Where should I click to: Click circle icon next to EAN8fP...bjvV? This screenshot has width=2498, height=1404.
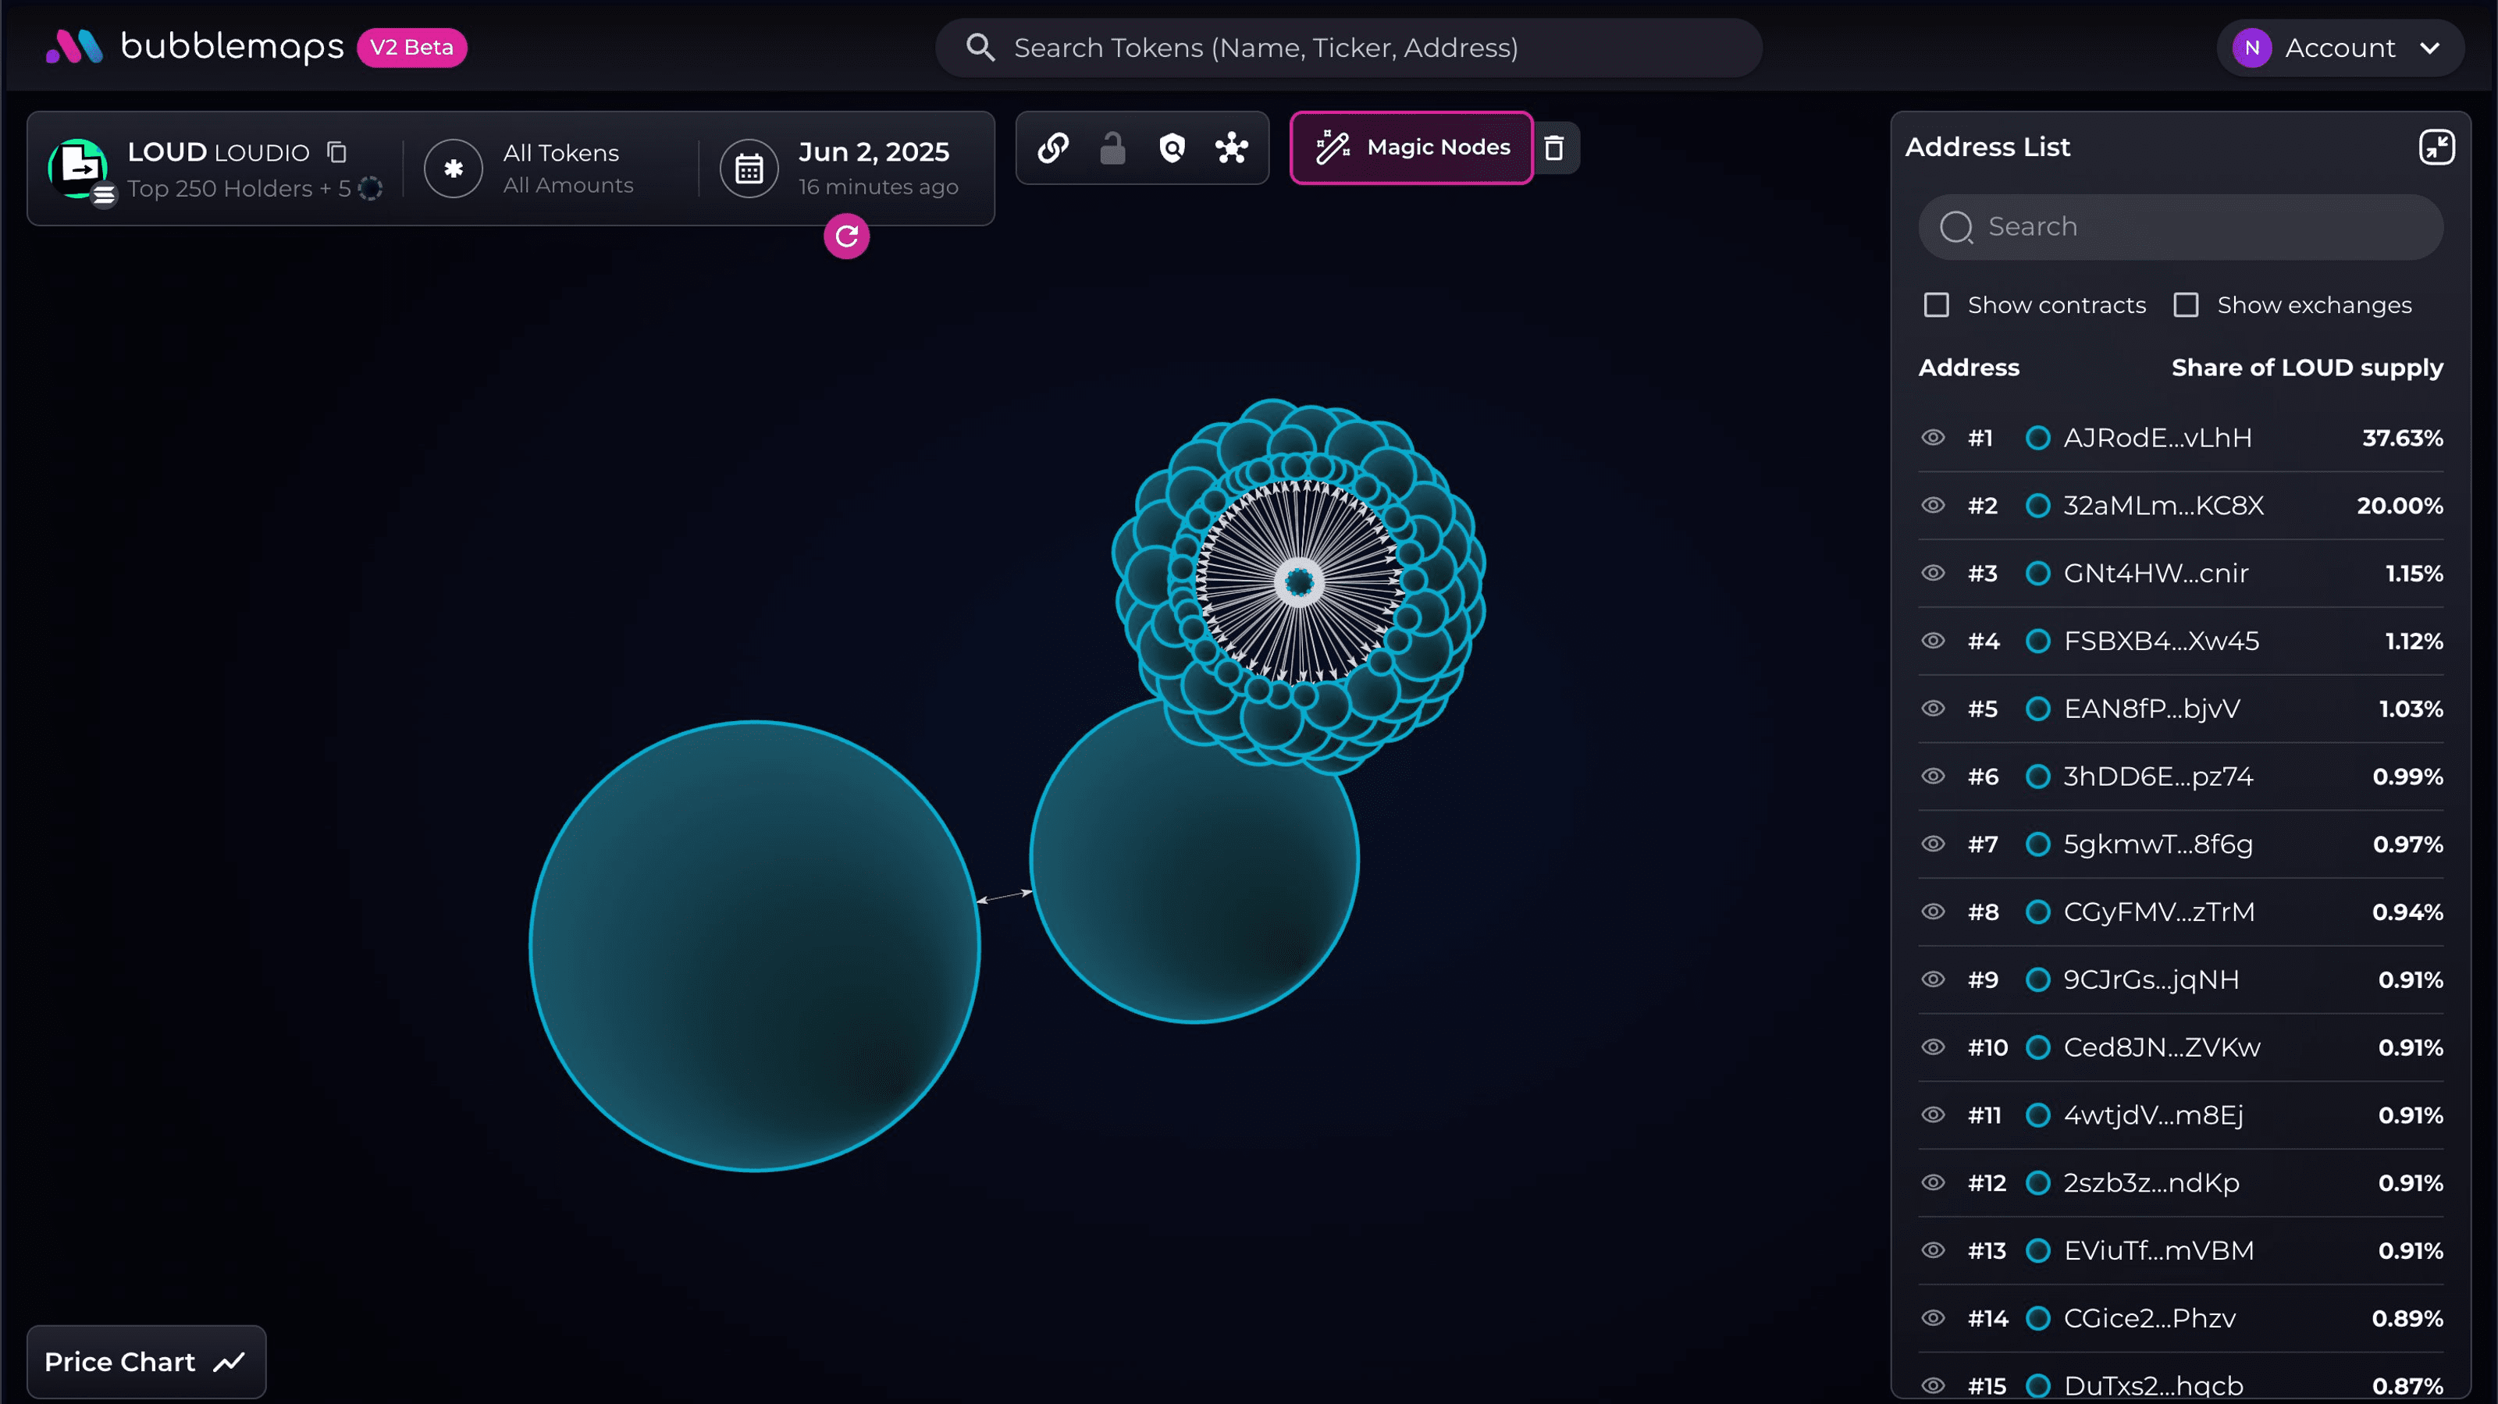coord(2037,709)
